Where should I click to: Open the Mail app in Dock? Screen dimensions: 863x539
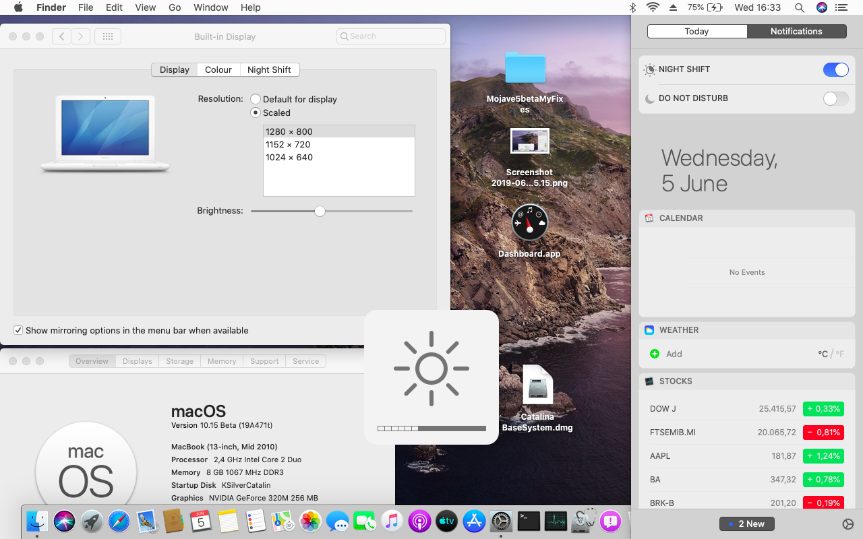(146, 521)
